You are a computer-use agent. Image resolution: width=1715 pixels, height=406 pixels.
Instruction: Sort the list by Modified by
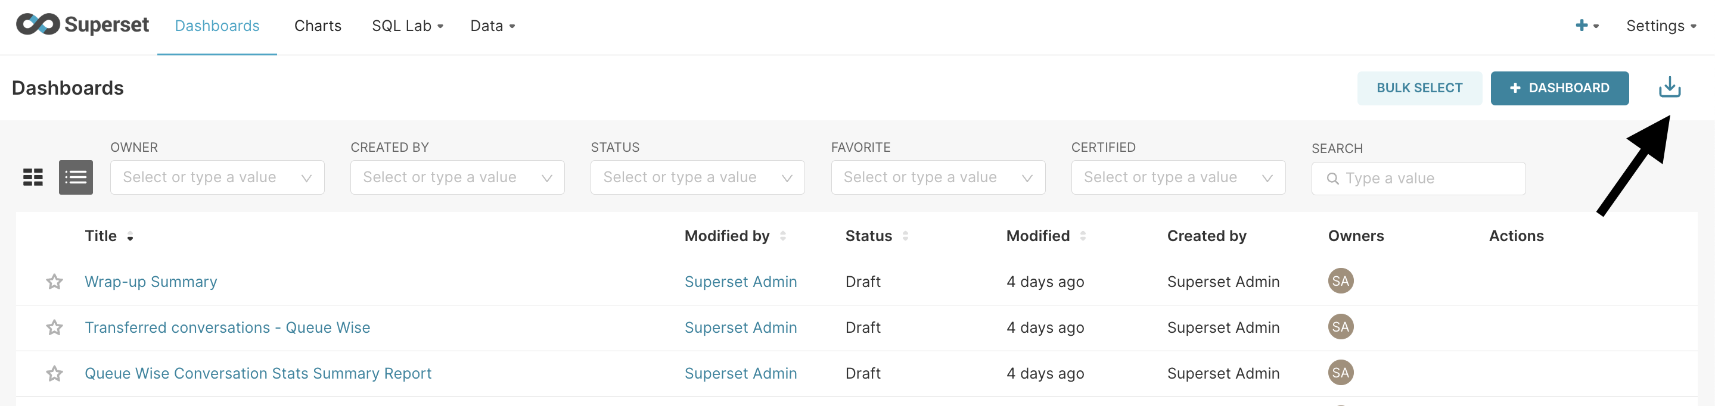tap(783, 236)
